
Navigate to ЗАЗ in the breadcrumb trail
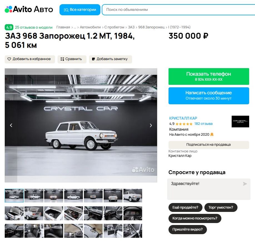coord(131,27)
